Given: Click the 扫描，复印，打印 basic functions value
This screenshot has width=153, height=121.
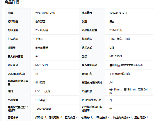Looking at the screenshot, I should [x=120, y=39].
